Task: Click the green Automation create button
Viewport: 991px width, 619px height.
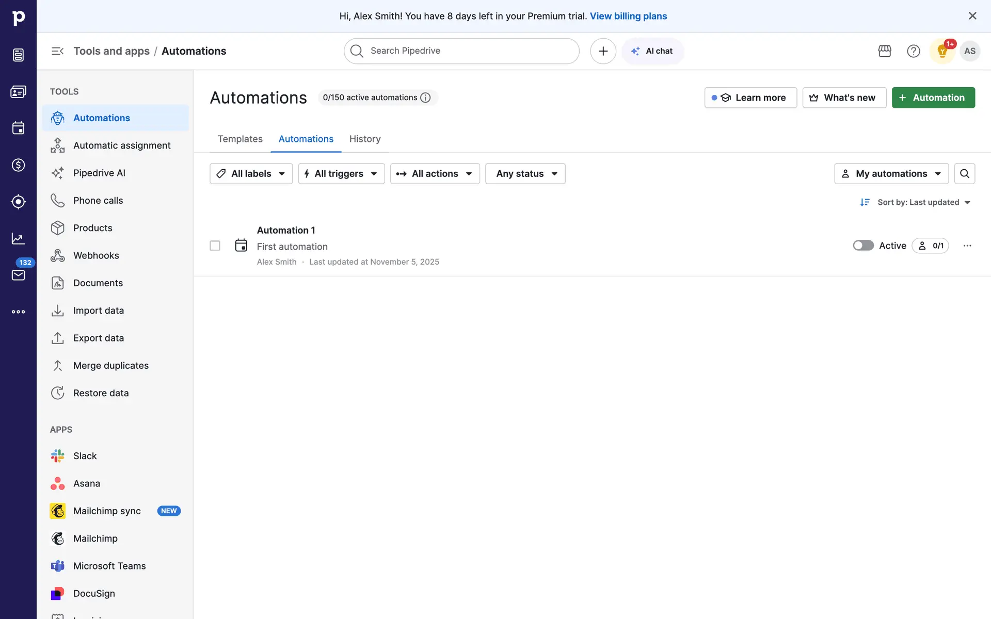Action: tap(933, 97)
